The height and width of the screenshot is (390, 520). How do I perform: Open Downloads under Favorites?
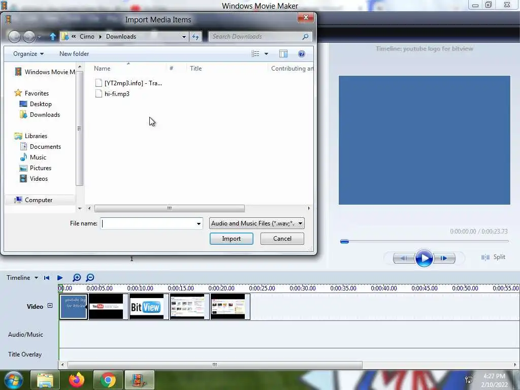pos(40,114)
